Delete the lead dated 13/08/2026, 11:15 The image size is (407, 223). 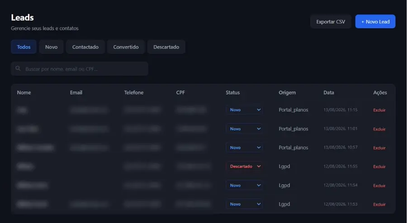pos(379,110)
